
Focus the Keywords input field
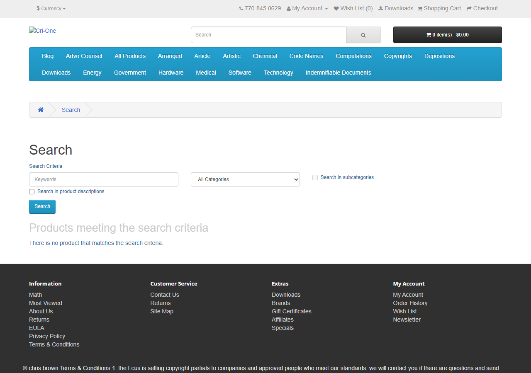click(104, 179)
